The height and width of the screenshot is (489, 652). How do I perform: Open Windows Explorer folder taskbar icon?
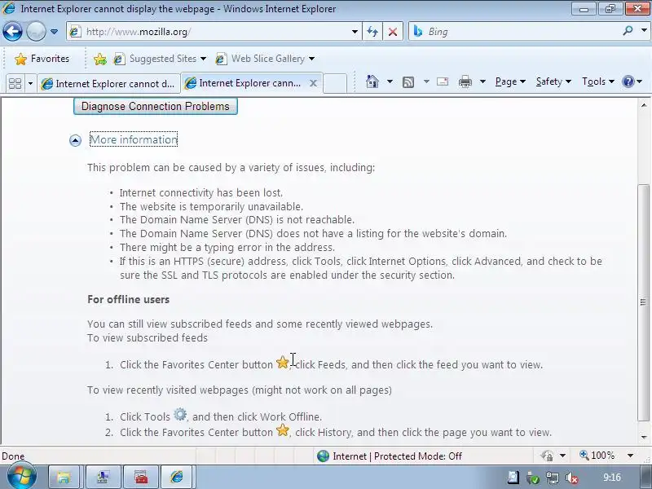(x=64, y=477)
